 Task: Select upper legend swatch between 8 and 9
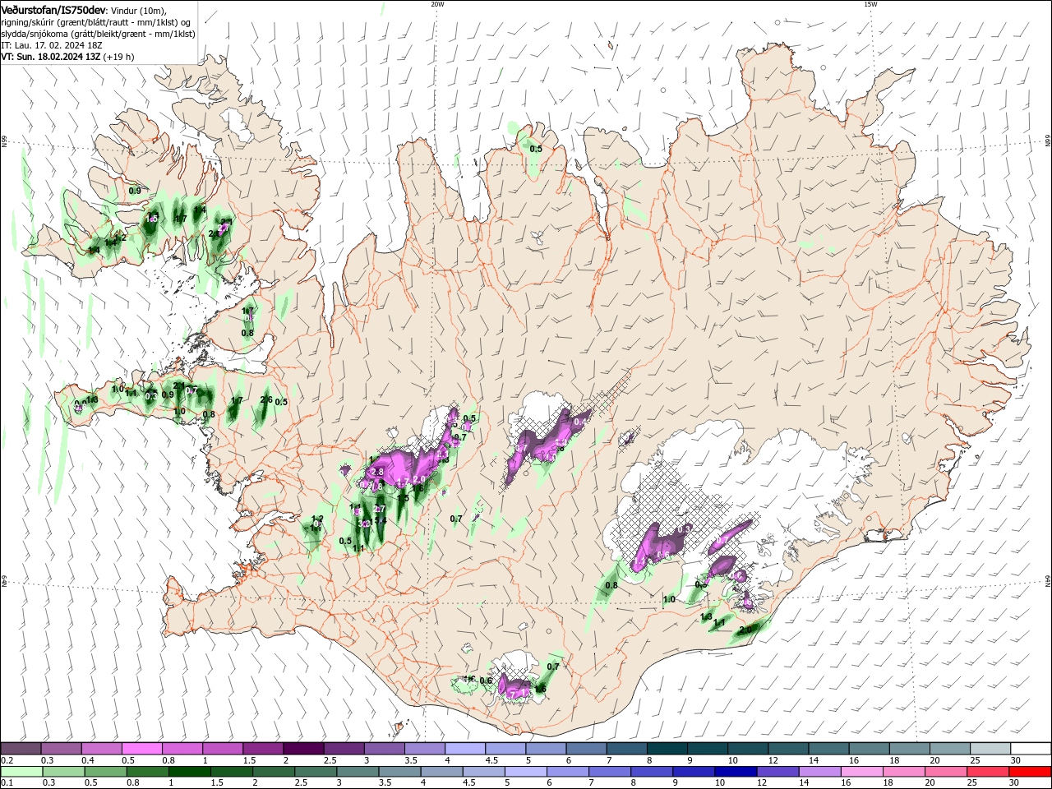coord(667,749)
